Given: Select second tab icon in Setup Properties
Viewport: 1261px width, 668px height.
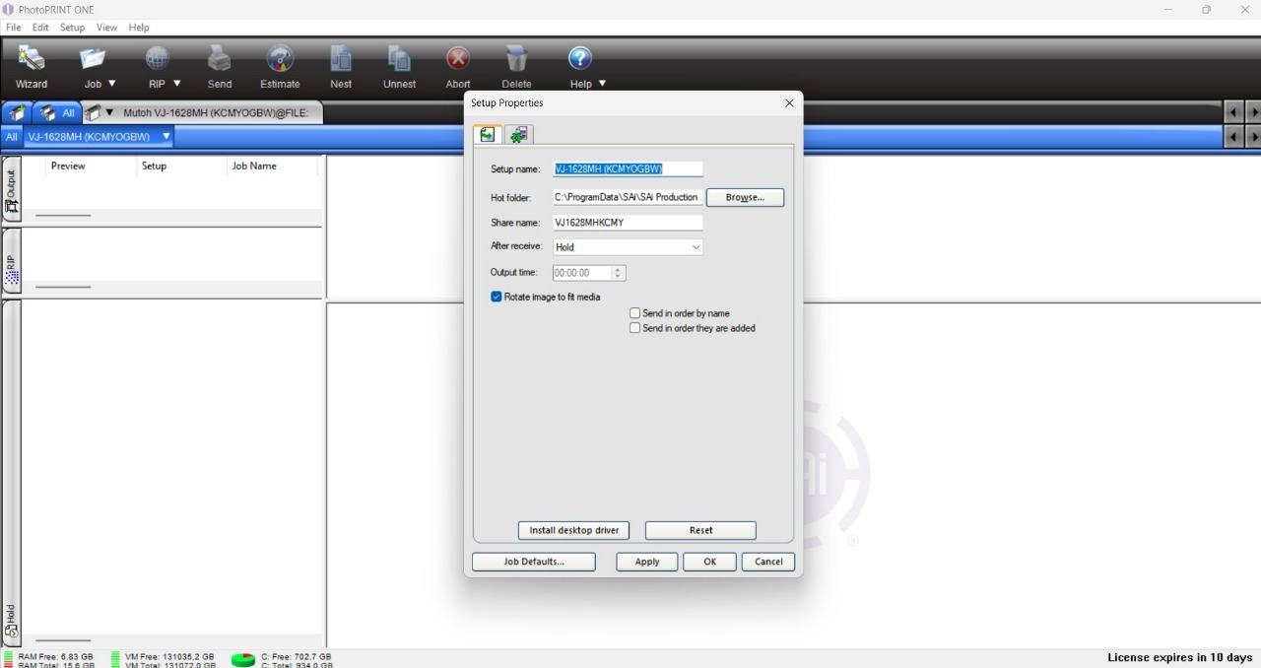Looking at the screenshot, I should pyautogui.click(x=519, y=135).
